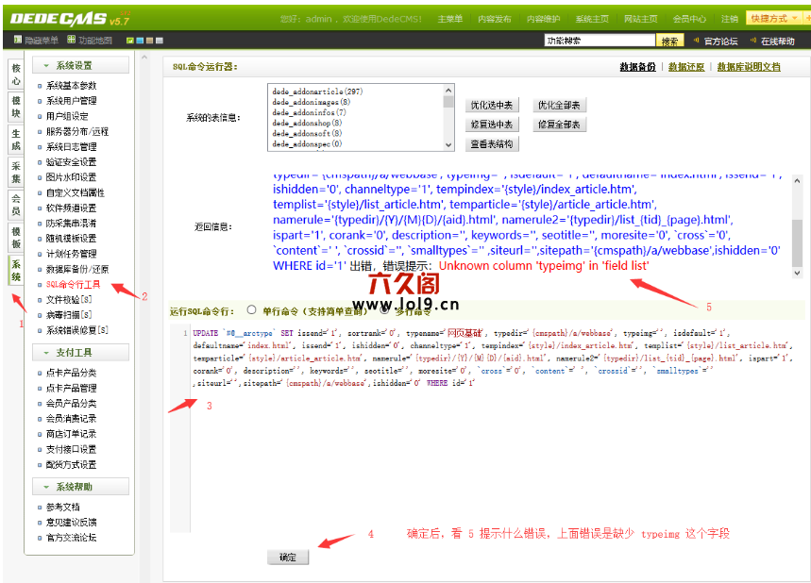This screenshot has width=811, height=583.
Task: Go to 系统主页 in the top navigation
Action: click(592, 19)
